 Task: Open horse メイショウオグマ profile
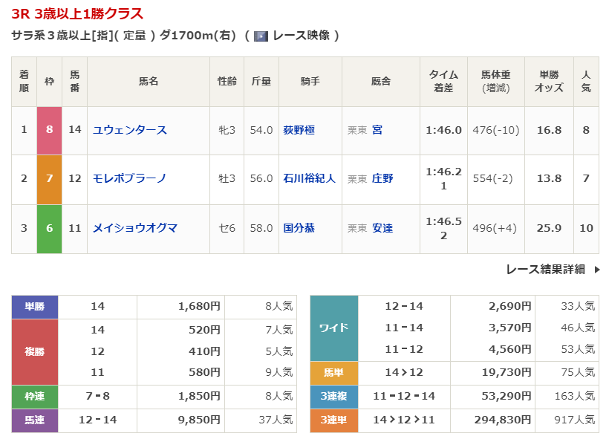[135, 228]
